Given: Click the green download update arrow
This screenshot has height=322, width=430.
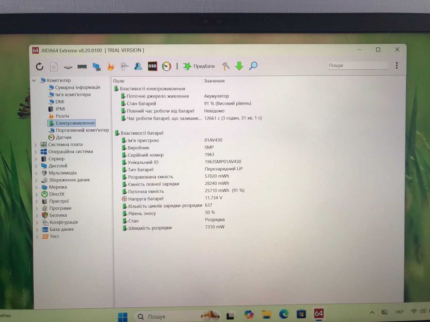Looking at the screenshot, I should pos(239,66).
